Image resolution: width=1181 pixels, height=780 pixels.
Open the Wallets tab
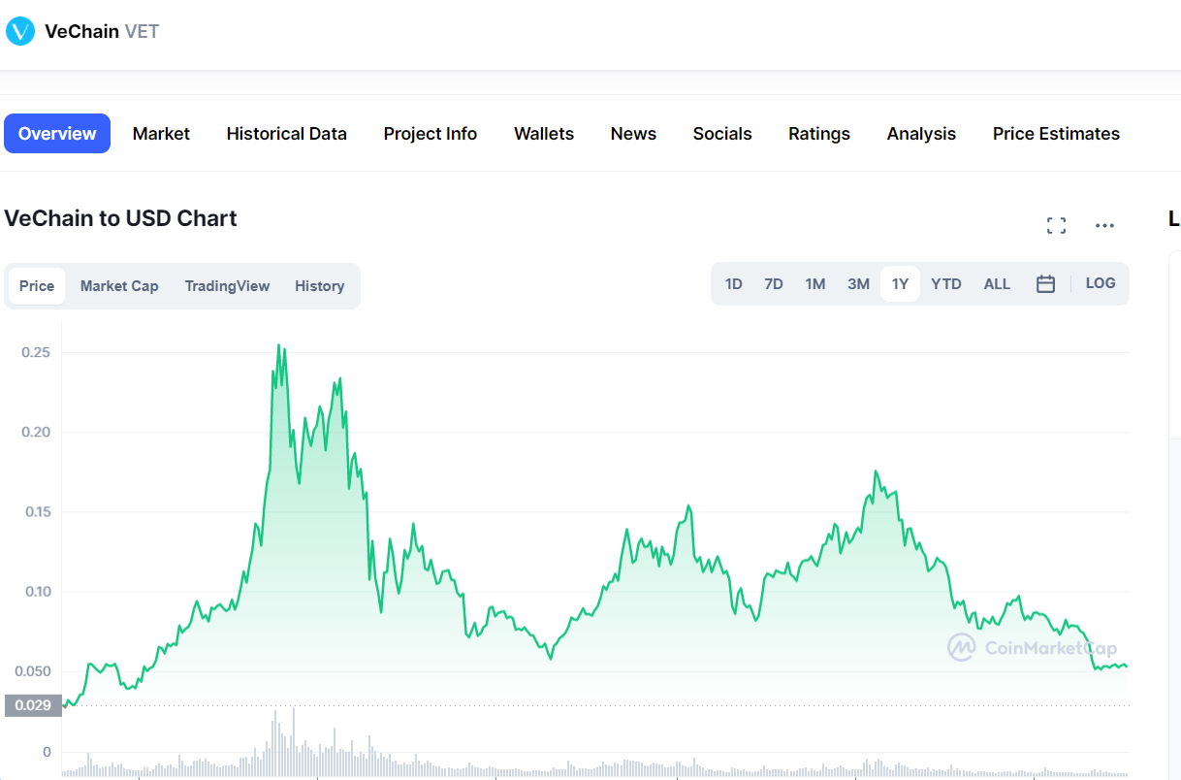(x=544, y=134)
